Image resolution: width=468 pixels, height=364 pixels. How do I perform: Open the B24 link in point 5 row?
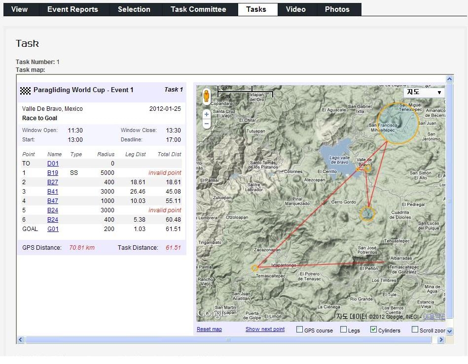pyautogui.click(x=53, y=210)
